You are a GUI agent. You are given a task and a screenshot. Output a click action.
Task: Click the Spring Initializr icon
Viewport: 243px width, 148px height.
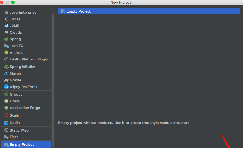[x=6, y=67]
